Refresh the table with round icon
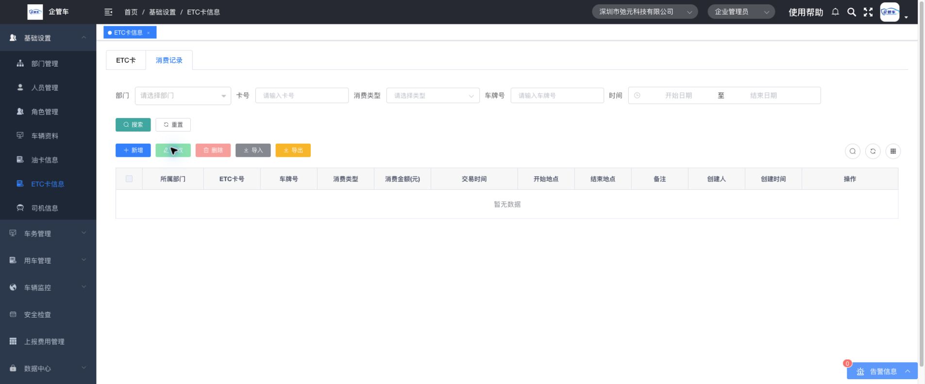The height and width of the screenshot is (384, 925). pos(873,151)
